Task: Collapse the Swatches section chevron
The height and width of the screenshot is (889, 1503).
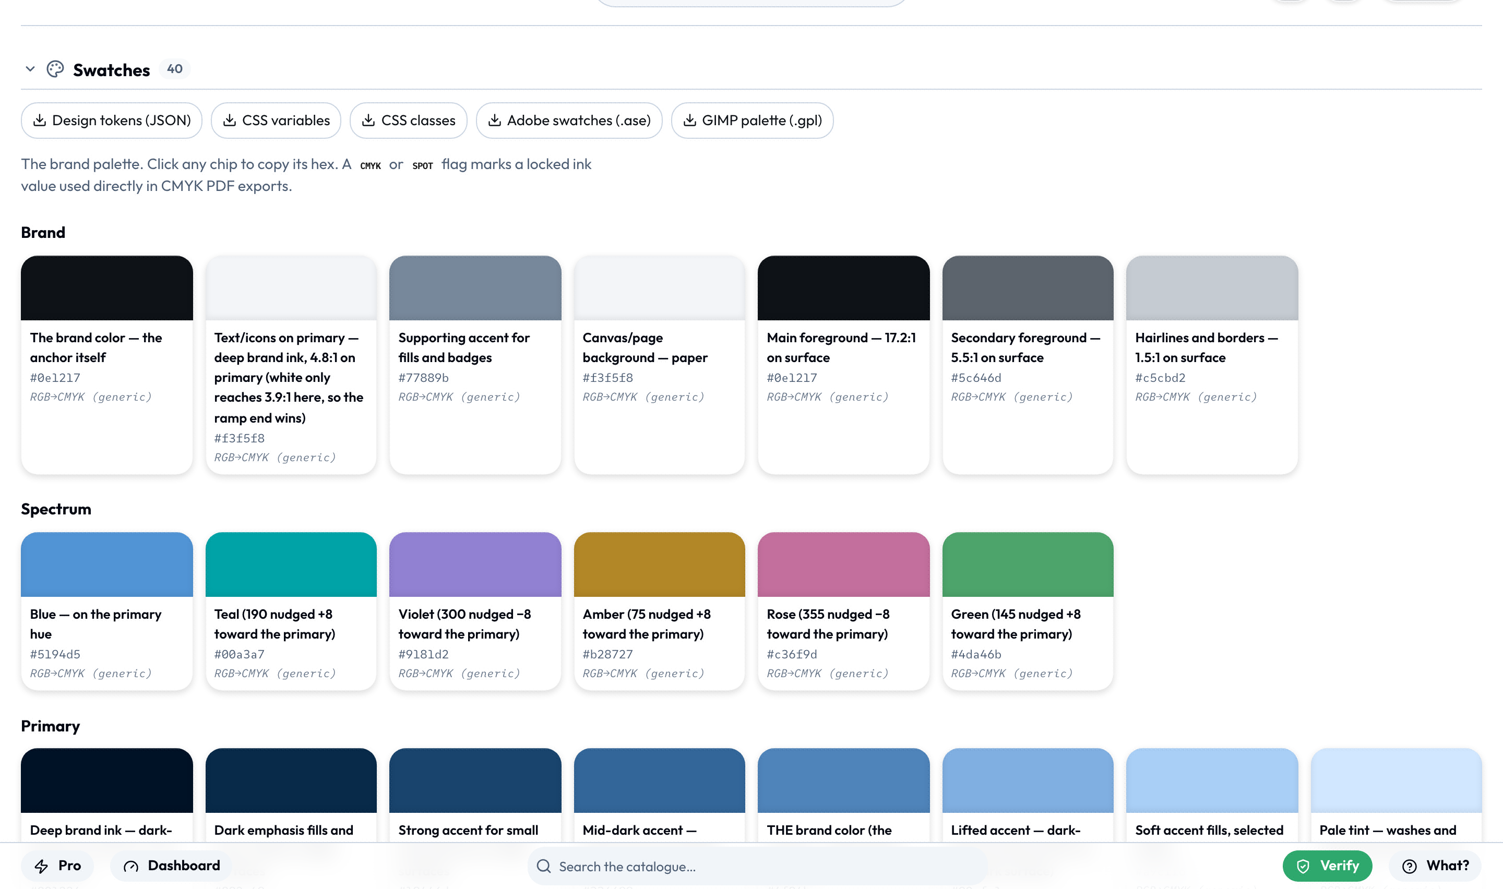Action: pyautogui.click(x=30, y=69)
